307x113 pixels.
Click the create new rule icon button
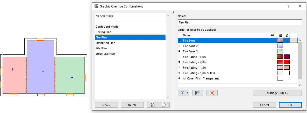click(x=198, y=93)
